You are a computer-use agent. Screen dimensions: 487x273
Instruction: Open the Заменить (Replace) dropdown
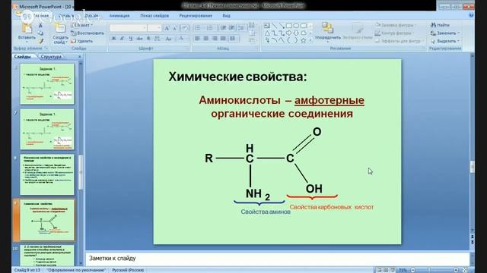point(444,33)
